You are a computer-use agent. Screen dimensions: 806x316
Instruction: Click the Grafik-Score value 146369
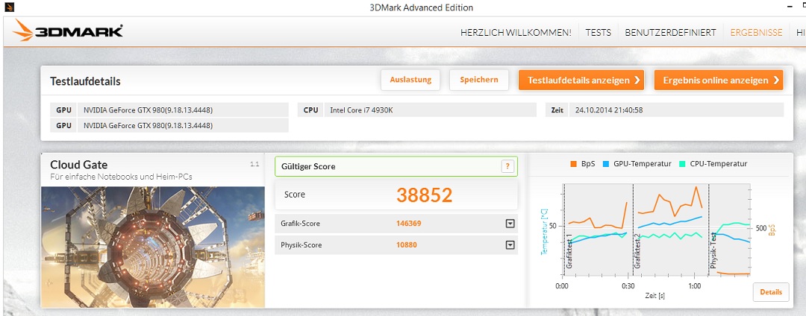click(x=409, y=224)
